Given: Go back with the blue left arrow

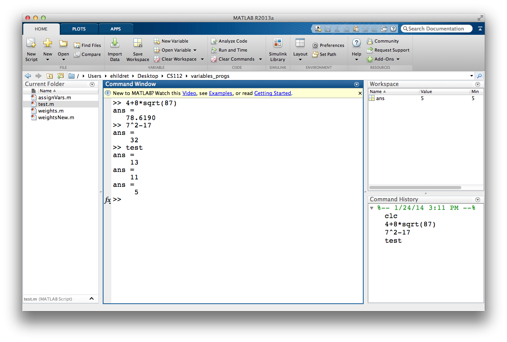Looking at the screenshot, I should click(28, 76).
